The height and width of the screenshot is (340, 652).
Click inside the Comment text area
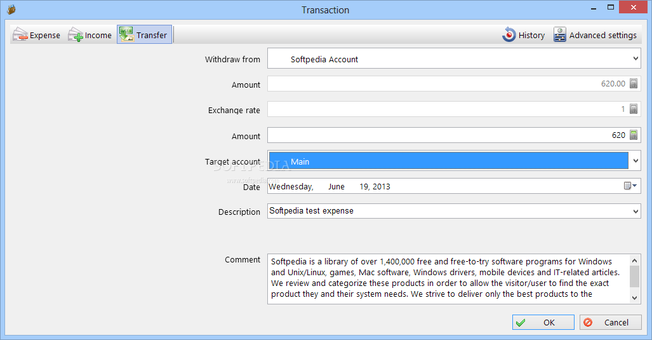click(448, 279)
